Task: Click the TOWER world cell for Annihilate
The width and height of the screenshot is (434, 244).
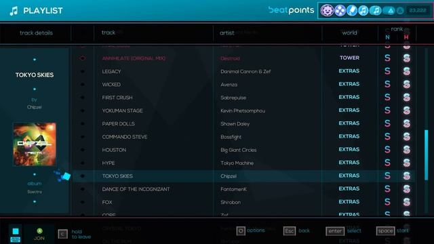Action: (349, 58)
